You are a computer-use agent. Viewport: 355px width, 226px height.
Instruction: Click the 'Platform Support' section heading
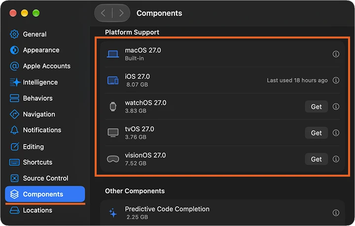(x=132, y=32)
